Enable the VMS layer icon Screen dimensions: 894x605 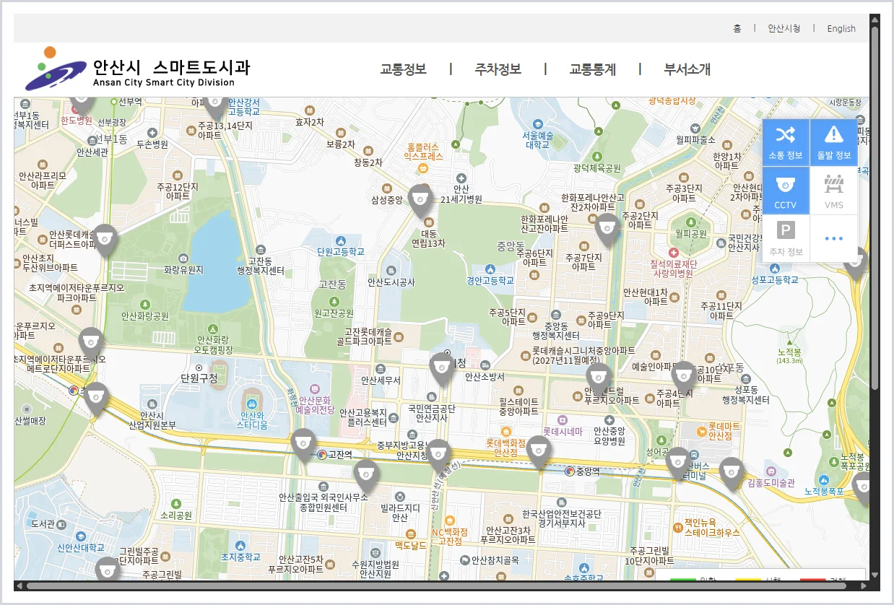(x=834, y=191)
